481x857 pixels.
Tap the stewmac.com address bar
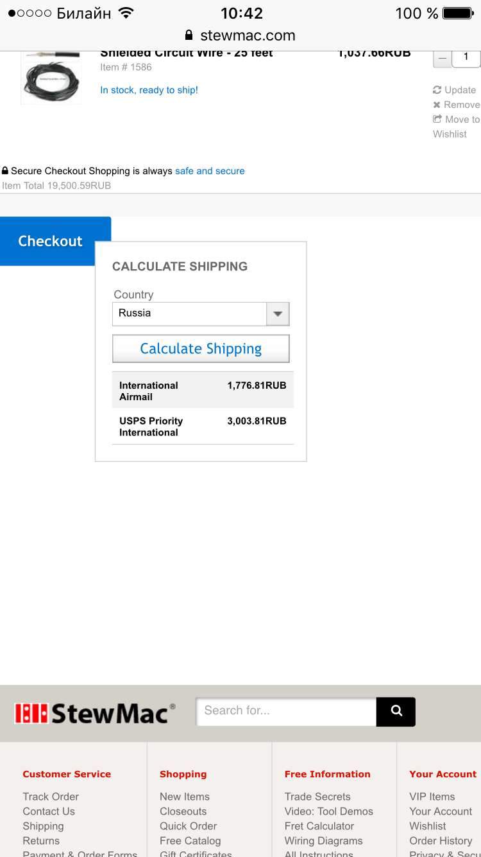click(240, 35)
